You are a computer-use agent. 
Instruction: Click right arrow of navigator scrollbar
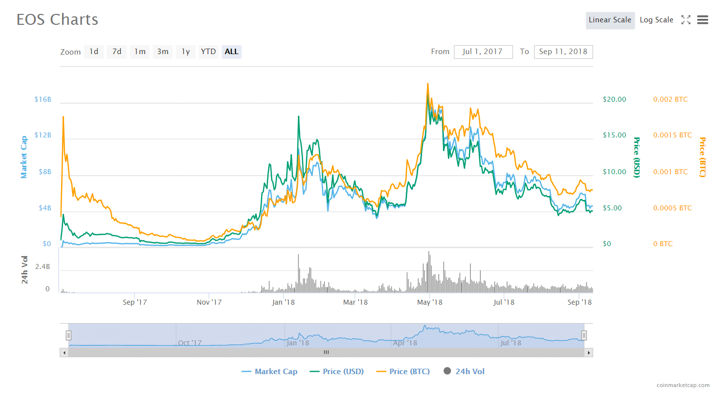(x=589, y=353)
